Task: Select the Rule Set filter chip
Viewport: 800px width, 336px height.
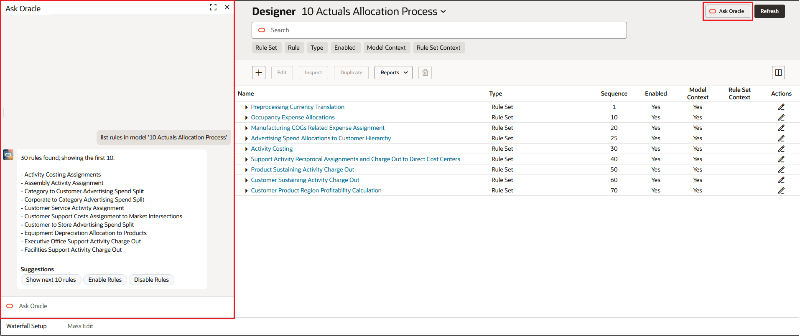Action: [266, 48]
